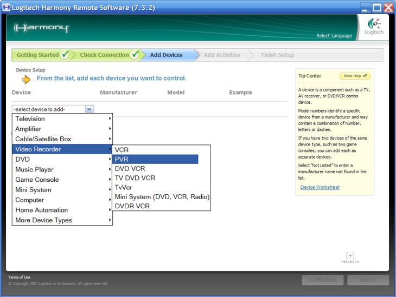Expand the Music Player submenu

[62, 169]
